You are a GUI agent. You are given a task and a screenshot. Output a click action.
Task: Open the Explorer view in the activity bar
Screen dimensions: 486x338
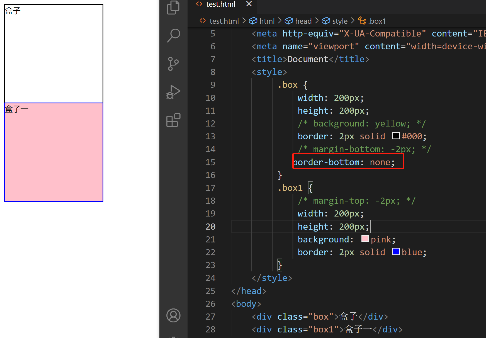(x=173, y=8)
